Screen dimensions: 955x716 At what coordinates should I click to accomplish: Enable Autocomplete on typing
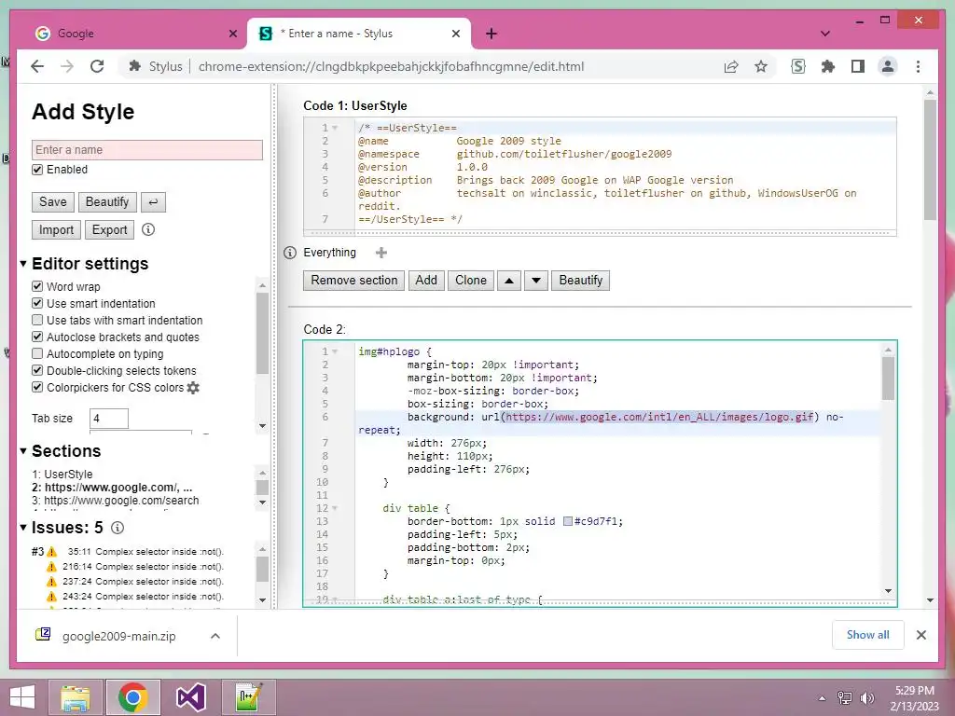coord(37,353)
